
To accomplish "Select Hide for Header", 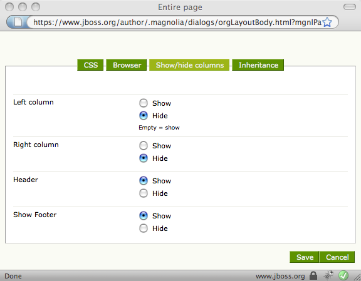I will pyautogui.click(x=144, y=193).
